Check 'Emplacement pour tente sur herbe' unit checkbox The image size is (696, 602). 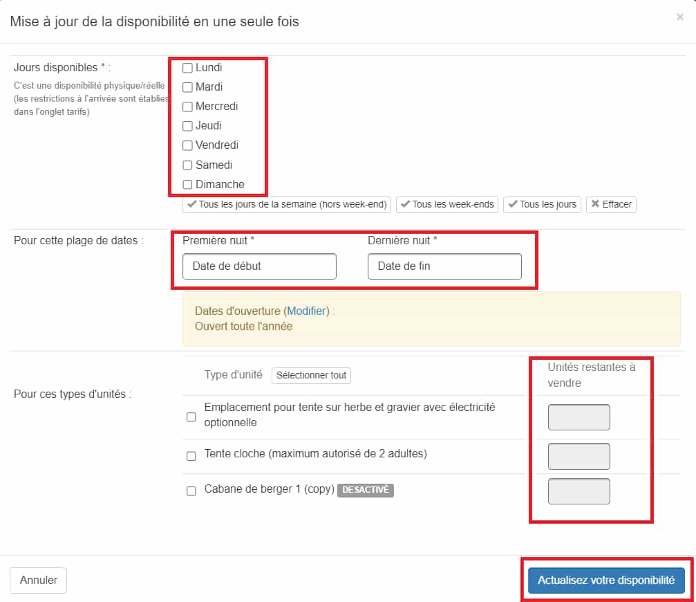[191, 417]
